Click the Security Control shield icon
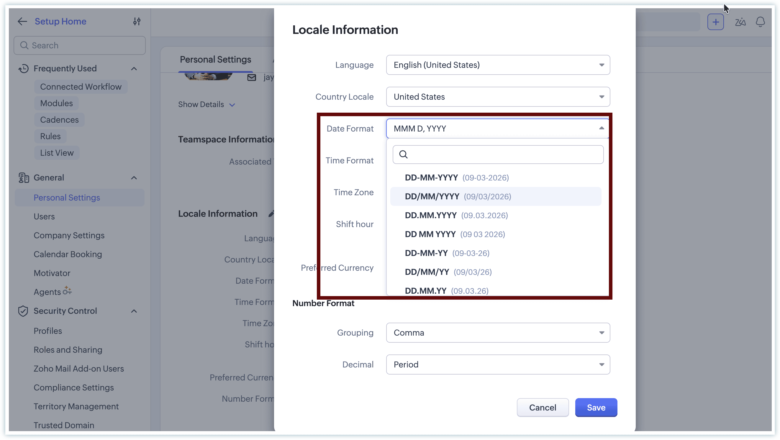The image size is (780, 440). point(23,311)
